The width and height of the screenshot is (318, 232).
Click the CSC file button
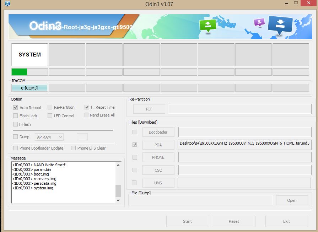click(x=158, y=170)
